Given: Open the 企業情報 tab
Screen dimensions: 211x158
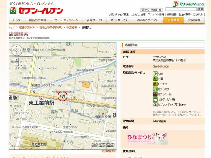Looking at the screenshot, I should coord(194,20).
